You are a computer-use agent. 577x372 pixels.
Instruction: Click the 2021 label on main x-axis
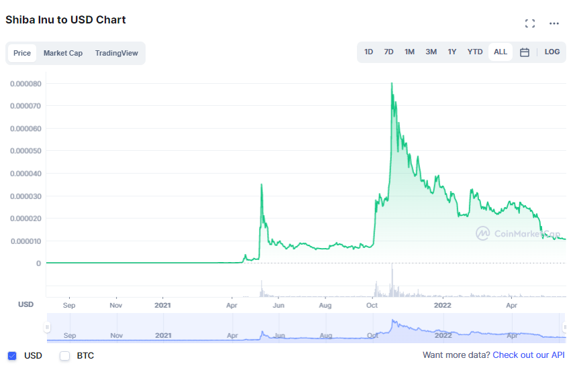[x=162, y=305]
